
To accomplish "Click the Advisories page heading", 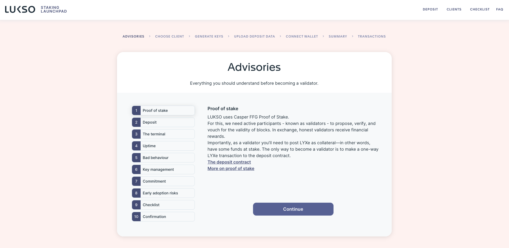I will point(254,67).
